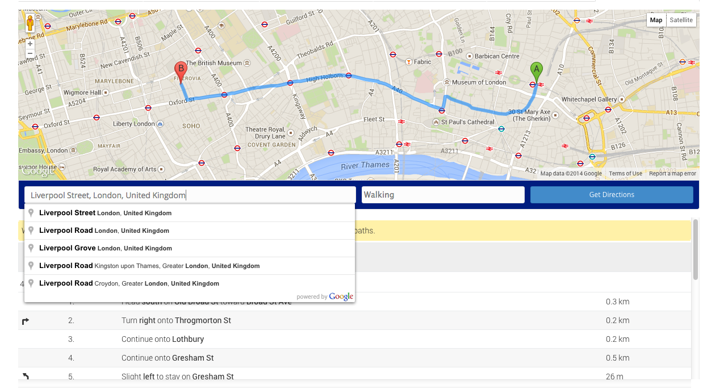The width and height of the screenshot is (703, 389).
Task: Open the Terms of Use link
Action: pyautogui.click(x=625, y=174)
